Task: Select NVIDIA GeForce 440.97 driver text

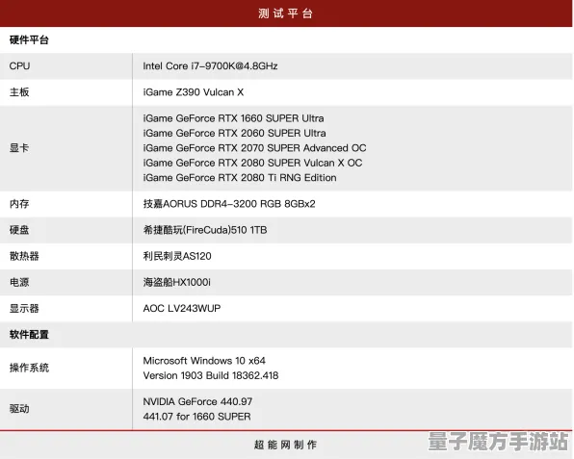Action: (x=197, y=401)
